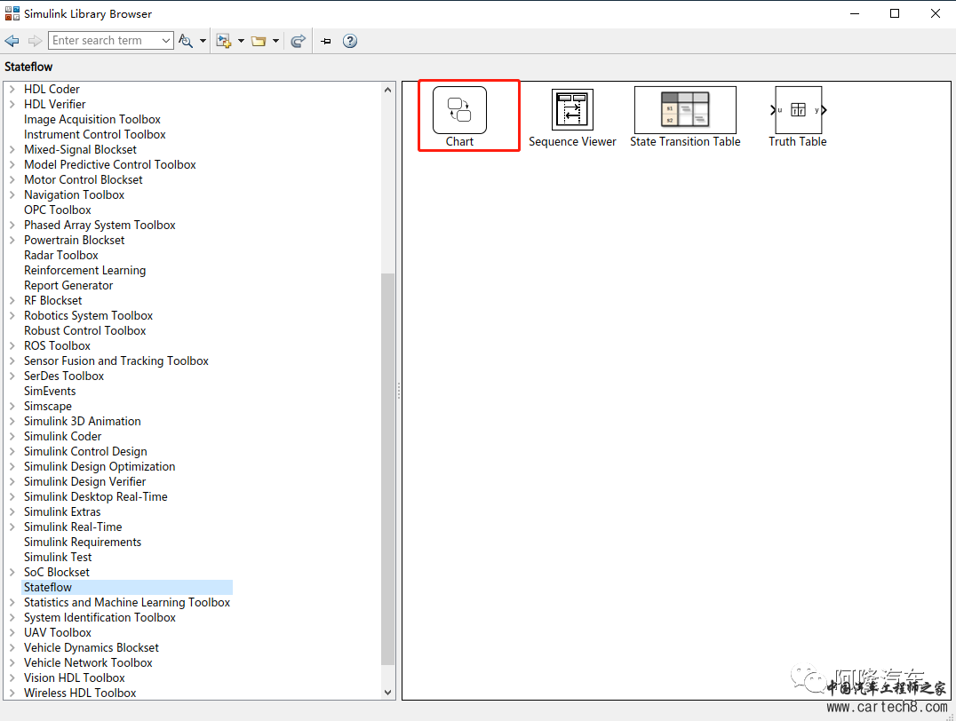956x721 pixels.
Task: Select Simulink Control Design
Action: point(85,452)
